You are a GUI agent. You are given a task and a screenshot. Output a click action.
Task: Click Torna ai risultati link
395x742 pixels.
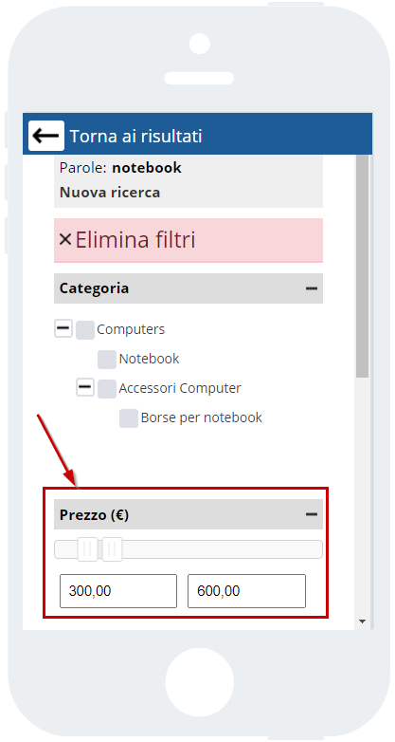136,137
